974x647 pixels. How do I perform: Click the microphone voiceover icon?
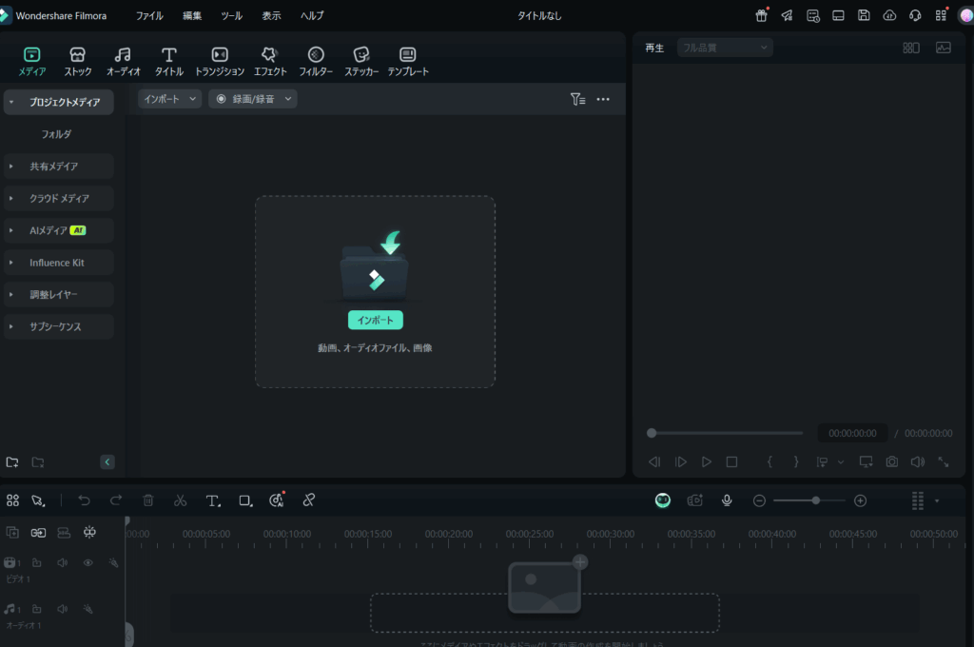(x=727, y=500)
